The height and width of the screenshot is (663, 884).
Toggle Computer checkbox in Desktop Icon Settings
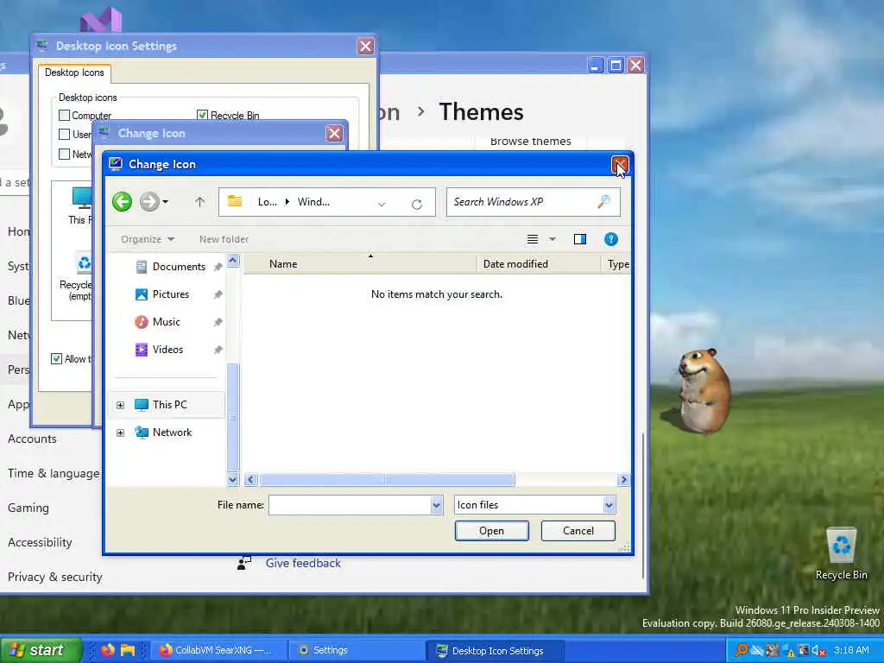[64, 116]
